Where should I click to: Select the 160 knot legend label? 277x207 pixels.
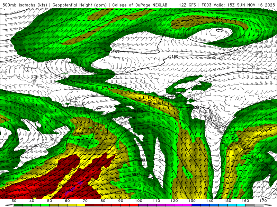(245, 201)
